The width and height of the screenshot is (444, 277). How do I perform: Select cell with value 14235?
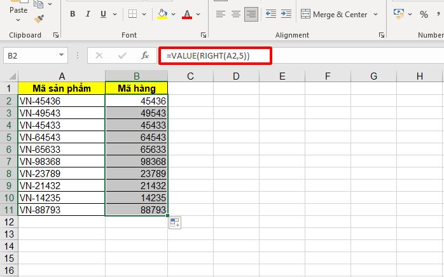coord(137,197)
